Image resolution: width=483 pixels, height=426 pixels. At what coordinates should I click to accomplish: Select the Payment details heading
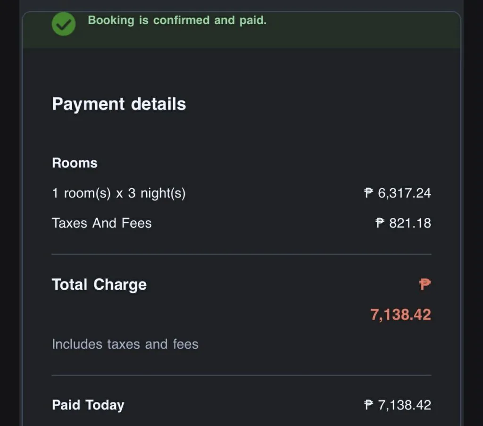[x=119, y=104]
